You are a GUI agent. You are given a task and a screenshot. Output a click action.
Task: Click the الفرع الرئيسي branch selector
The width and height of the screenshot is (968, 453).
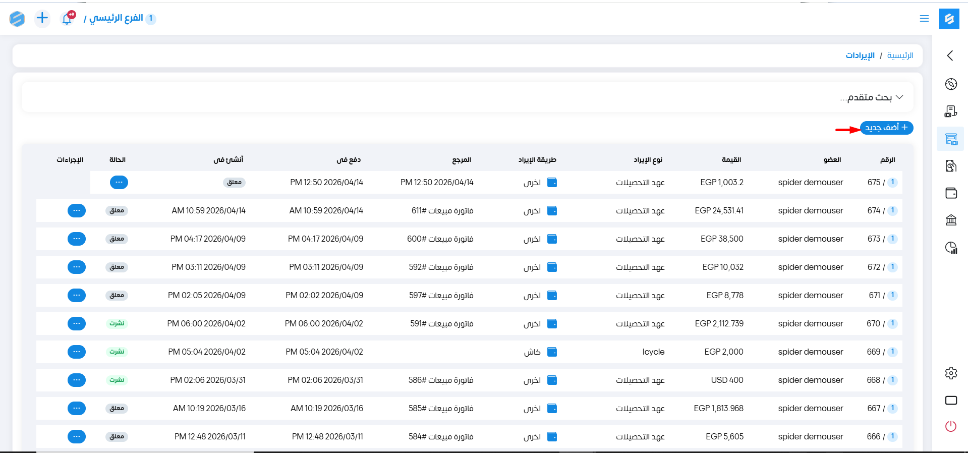(x=116, y=19)
